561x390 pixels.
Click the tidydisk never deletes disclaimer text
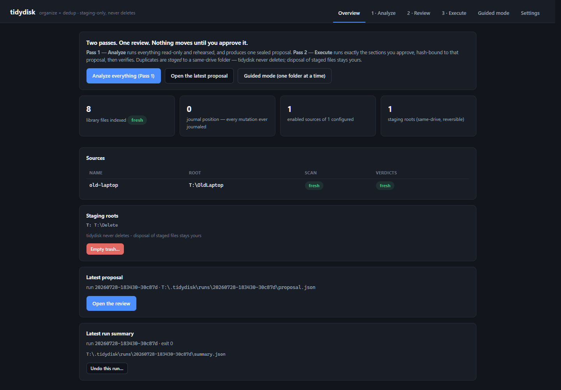(x=144, y=236)
